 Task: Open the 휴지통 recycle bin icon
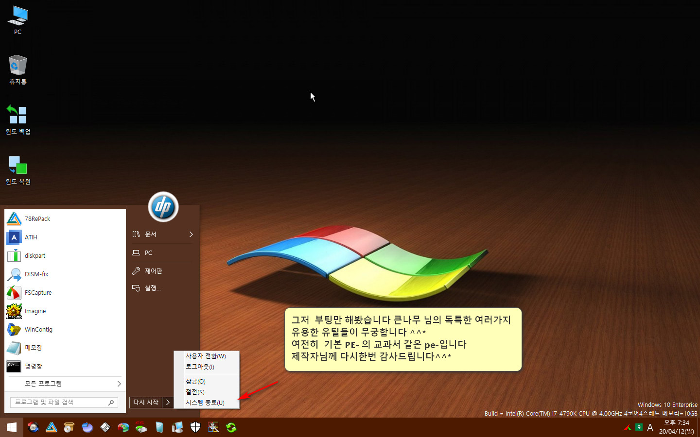(18, 70)
